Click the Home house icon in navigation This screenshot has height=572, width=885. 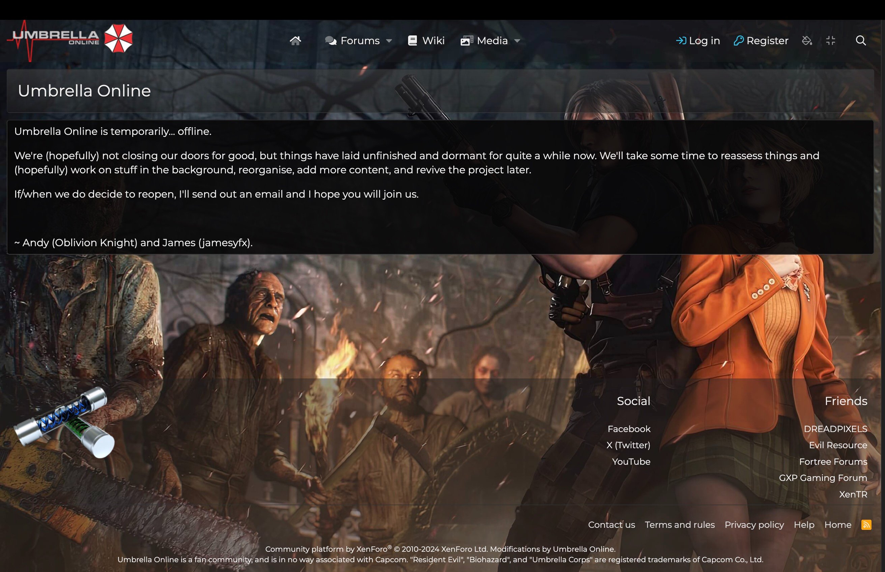coord(296,40)
